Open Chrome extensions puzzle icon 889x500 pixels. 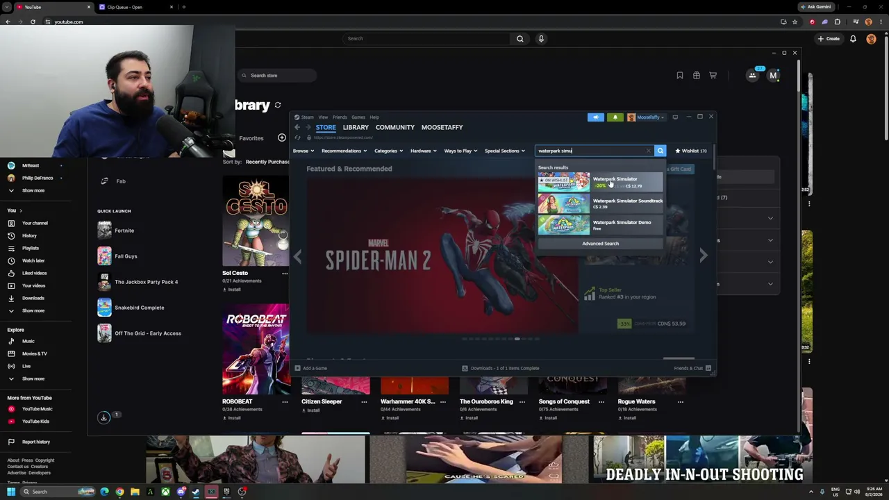[837, 22]
